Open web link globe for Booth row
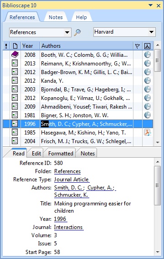This screenshot has width=164, height=259. pos(148,55)
